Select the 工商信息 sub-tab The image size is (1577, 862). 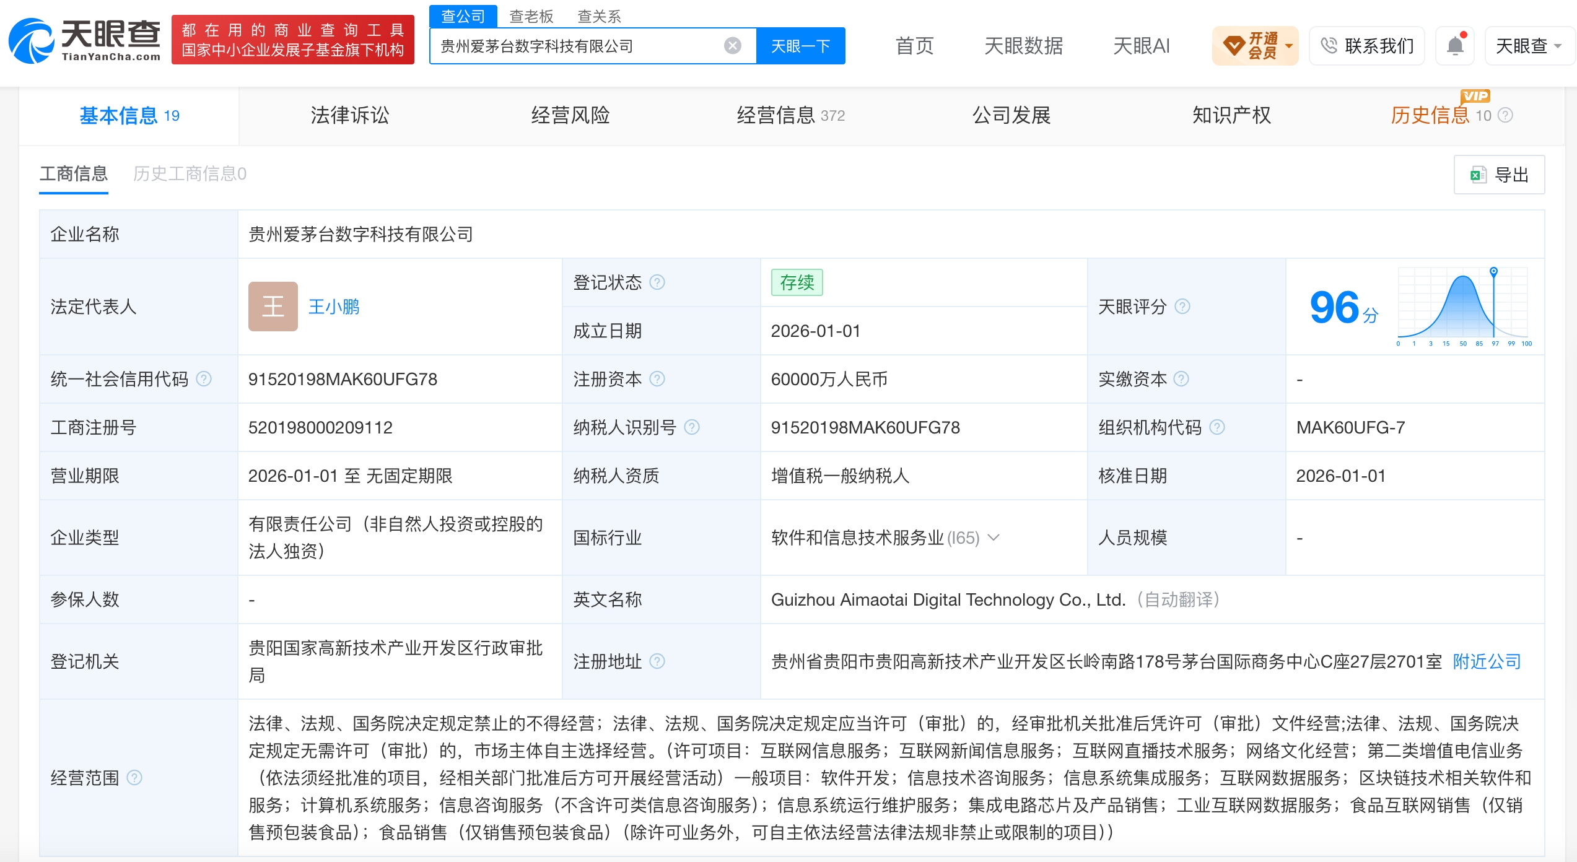[x=74, y=174]
